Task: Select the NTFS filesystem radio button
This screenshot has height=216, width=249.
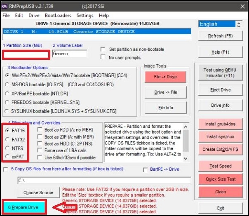Action: pos(8,148)
